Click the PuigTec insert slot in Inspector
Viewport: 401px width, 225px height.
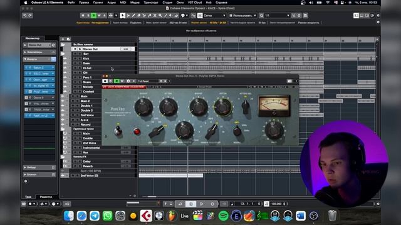(x=39, y=91)
